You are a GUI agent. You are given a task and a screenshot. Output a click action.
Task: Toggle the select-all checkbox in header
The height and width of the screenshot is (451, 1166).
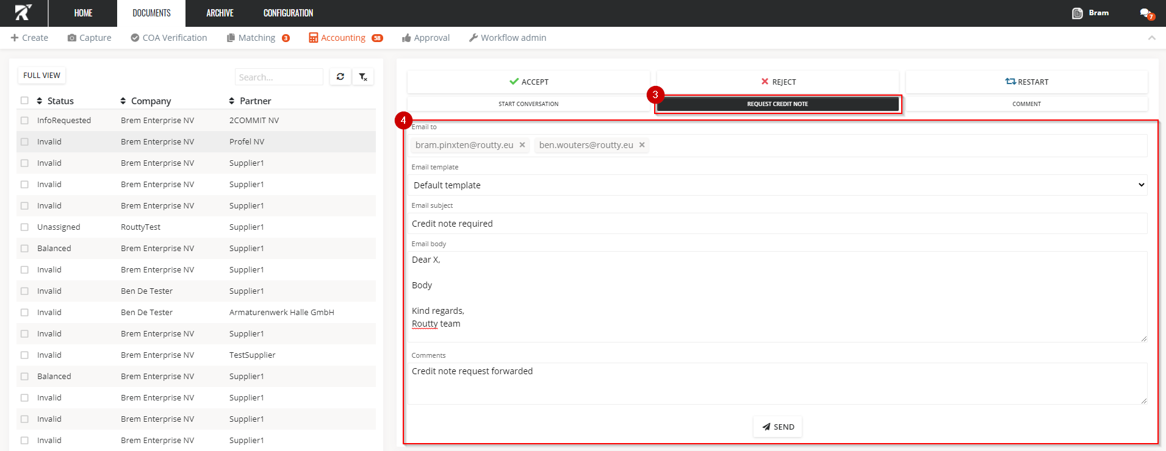tap(24, 101)
